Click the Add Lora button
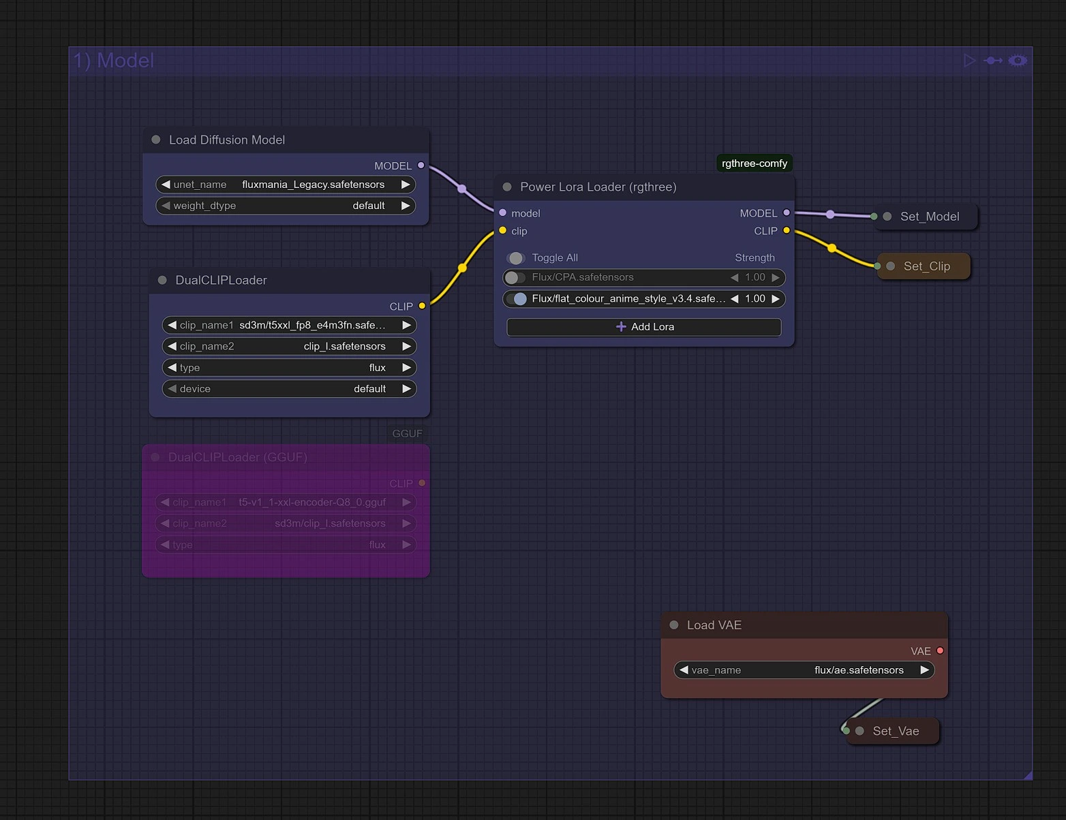Image resolution: width=1066 pixels, height=820 pixels. tap(644, 327)
